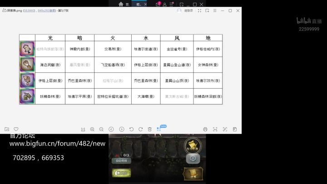Select 水 column header
The height and width of the screenshot is (184, 327).
[x=146, y=38]
